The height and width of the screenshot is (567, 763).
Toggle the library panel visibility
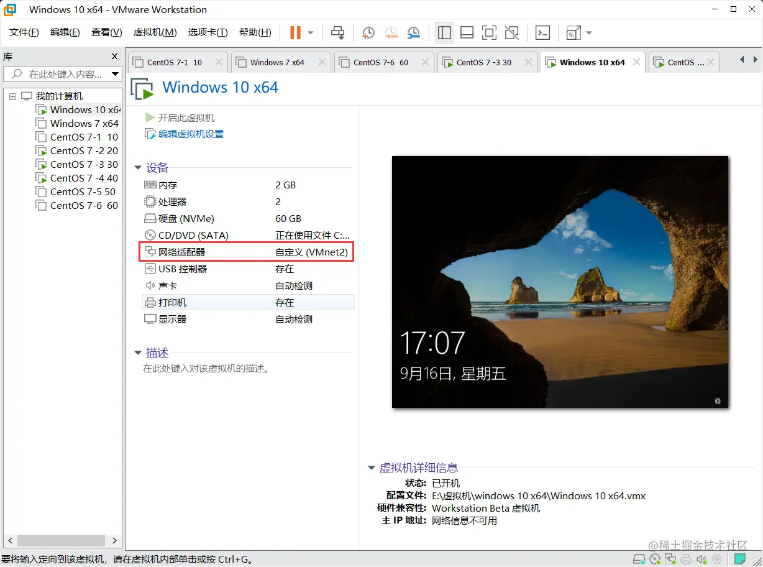pos(444,32)
